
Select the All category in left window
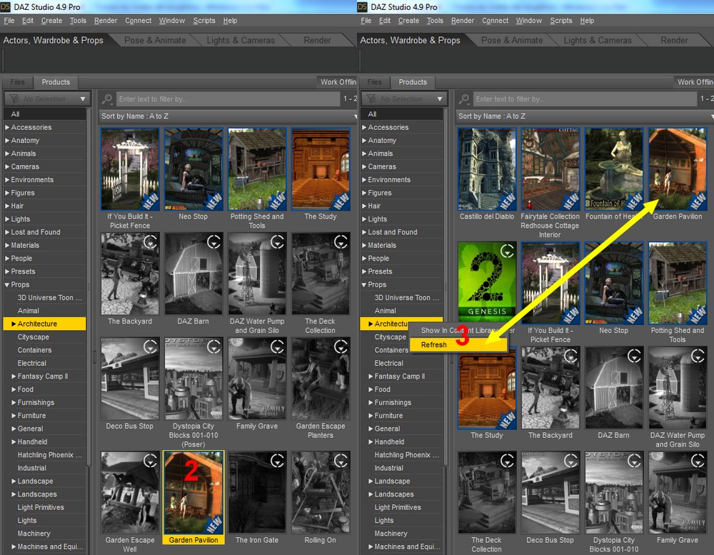[44, 114]
